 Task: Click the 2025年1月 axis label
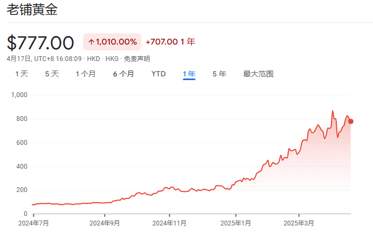click(x=236, y=223)
